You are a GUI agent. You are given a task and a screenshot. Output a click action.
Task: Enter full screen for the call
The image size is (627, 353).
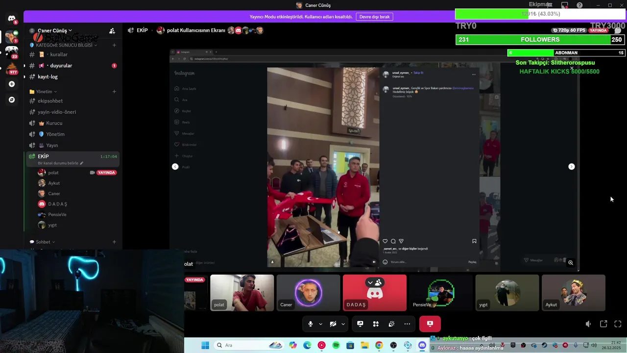(x=618, y=324)
